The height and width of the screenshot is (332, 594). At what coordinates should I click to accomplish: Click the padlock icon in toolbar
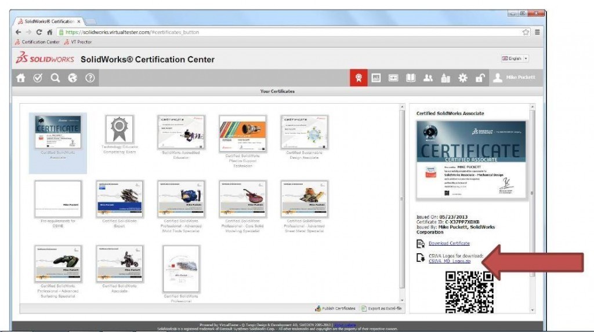click(480, 78)
